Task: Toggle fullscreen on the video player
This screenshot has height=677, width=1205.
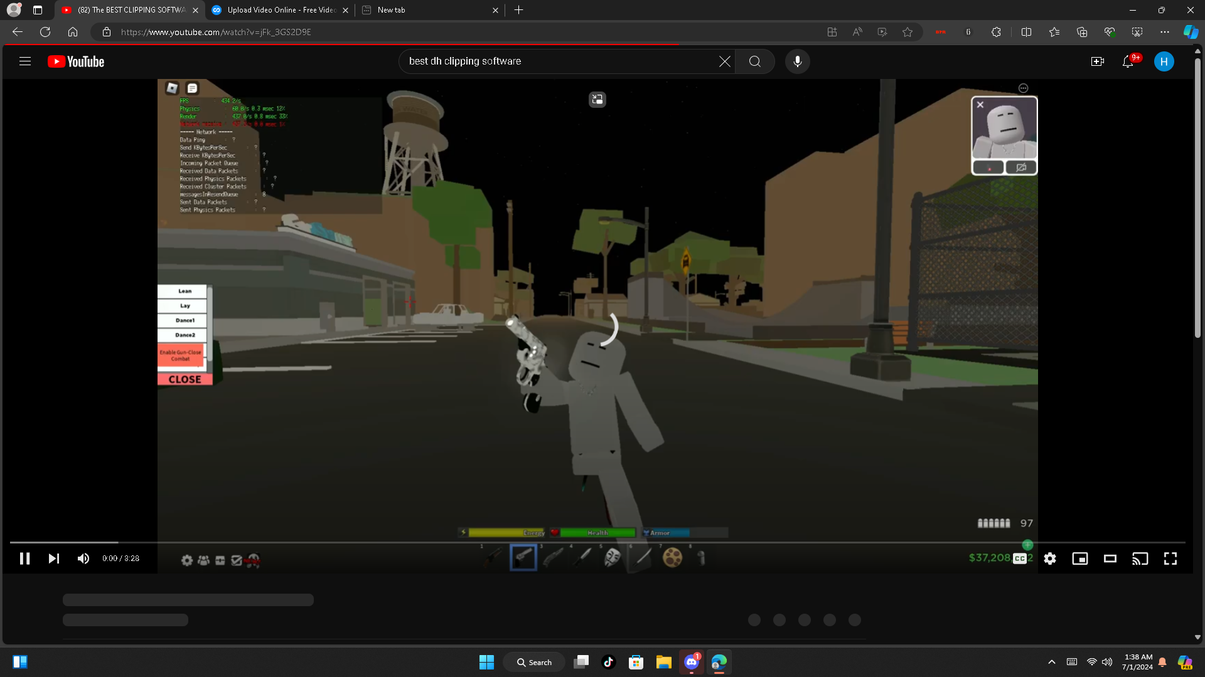Action: [x=1170, y=559]
